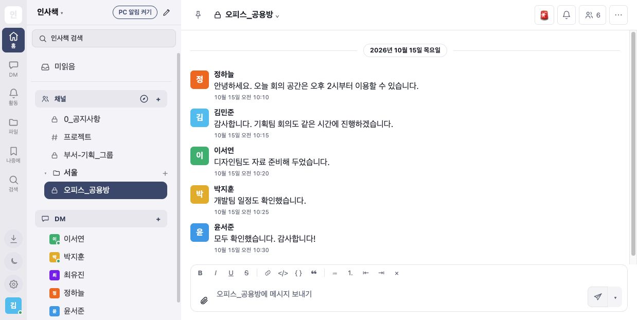Screen dimensions: 637x320
Task: Insert a bulleted list
Action: (x=335, y=273)
